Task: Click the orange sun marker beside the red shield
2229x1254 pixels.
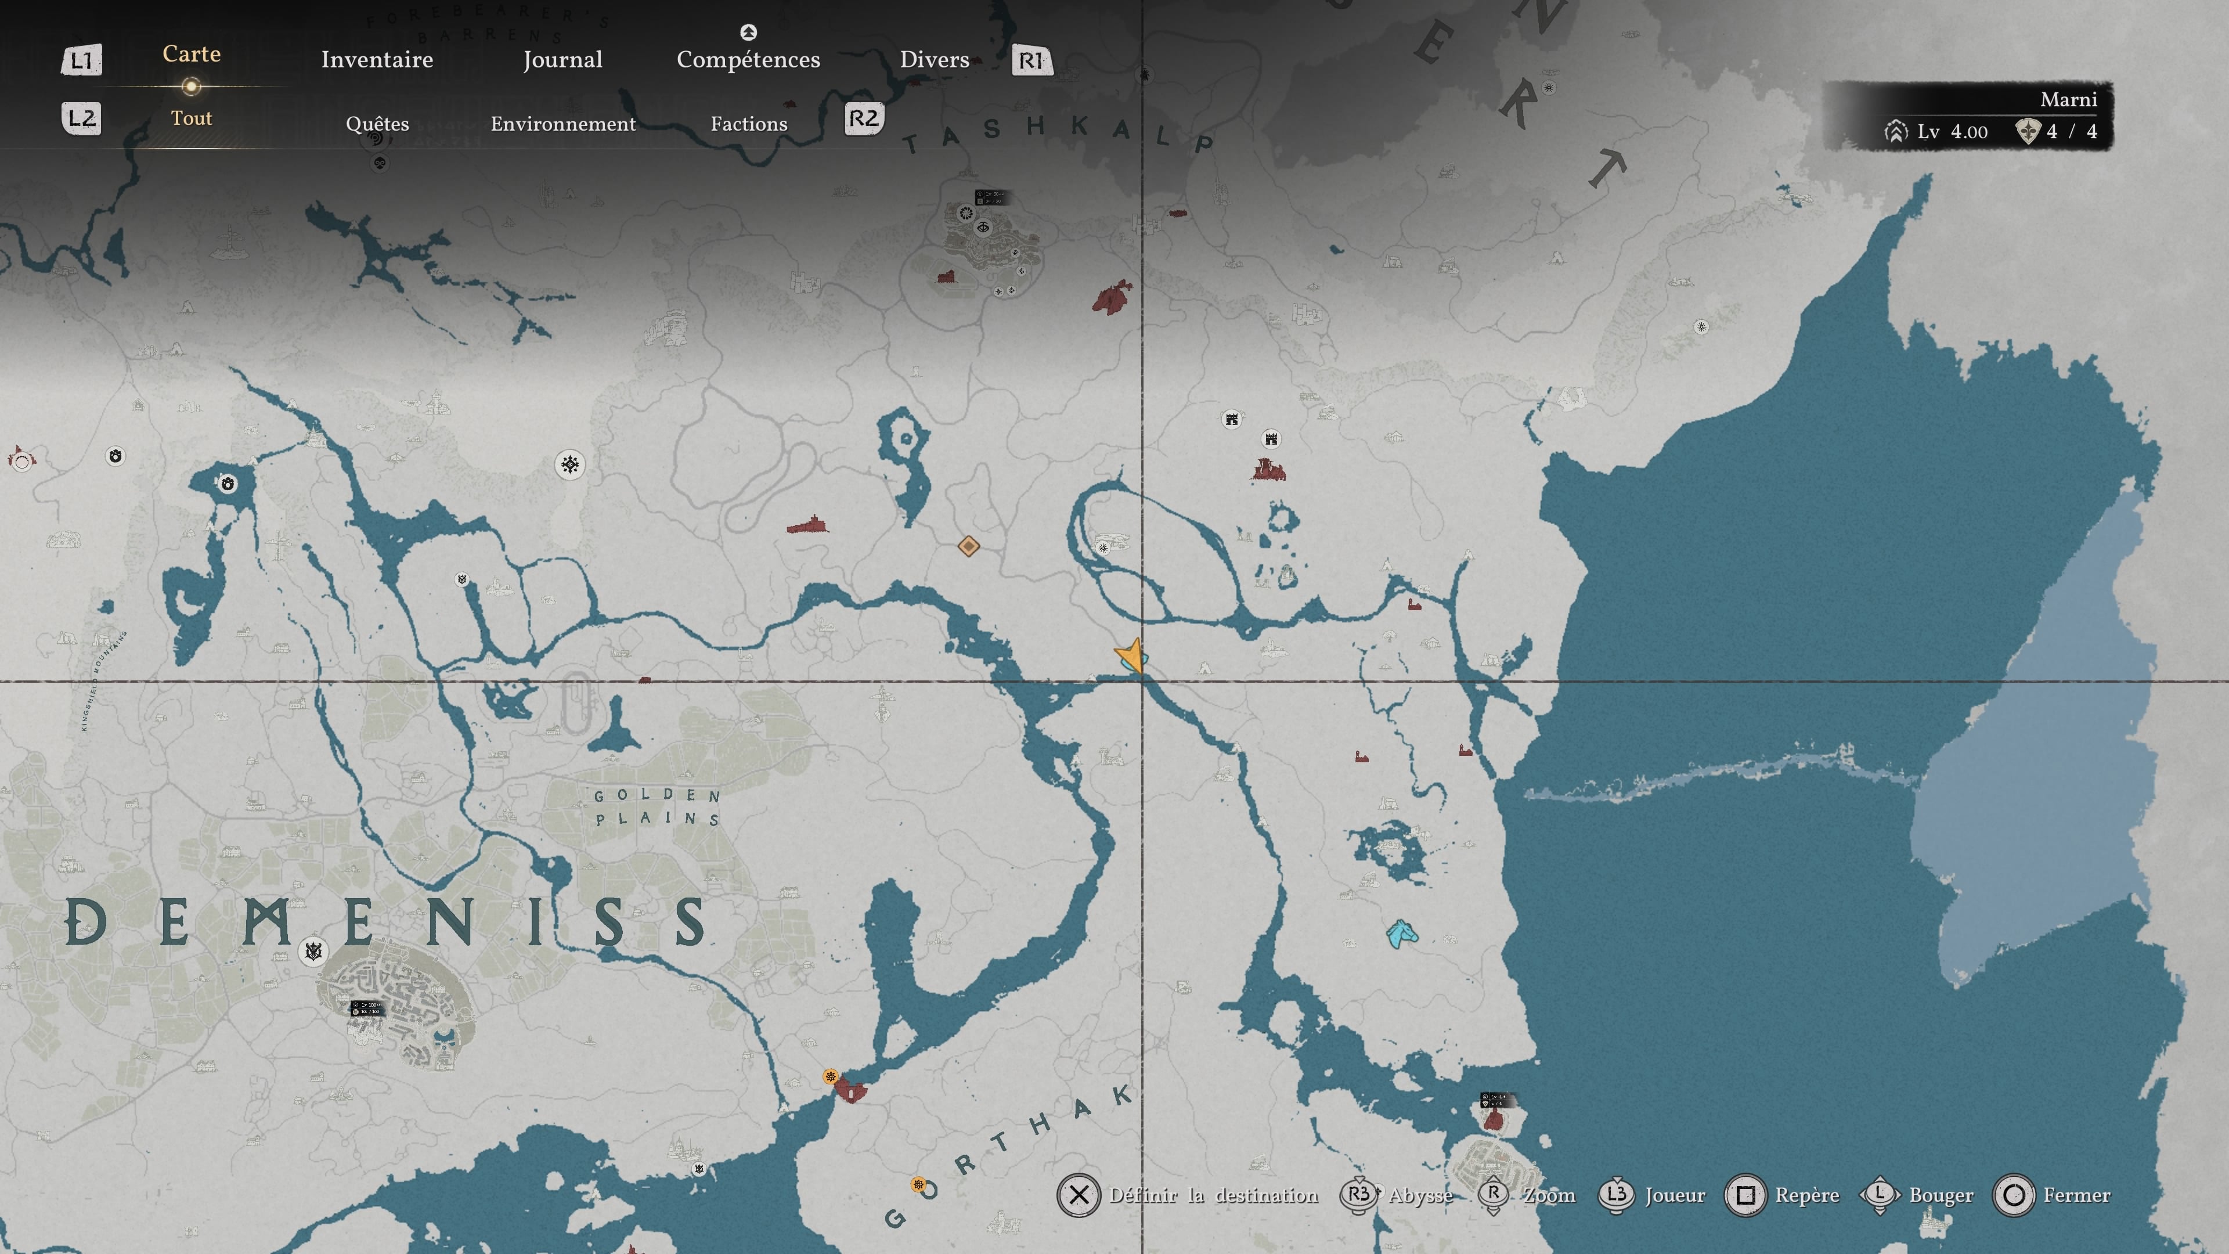Action: point(831,1076)
